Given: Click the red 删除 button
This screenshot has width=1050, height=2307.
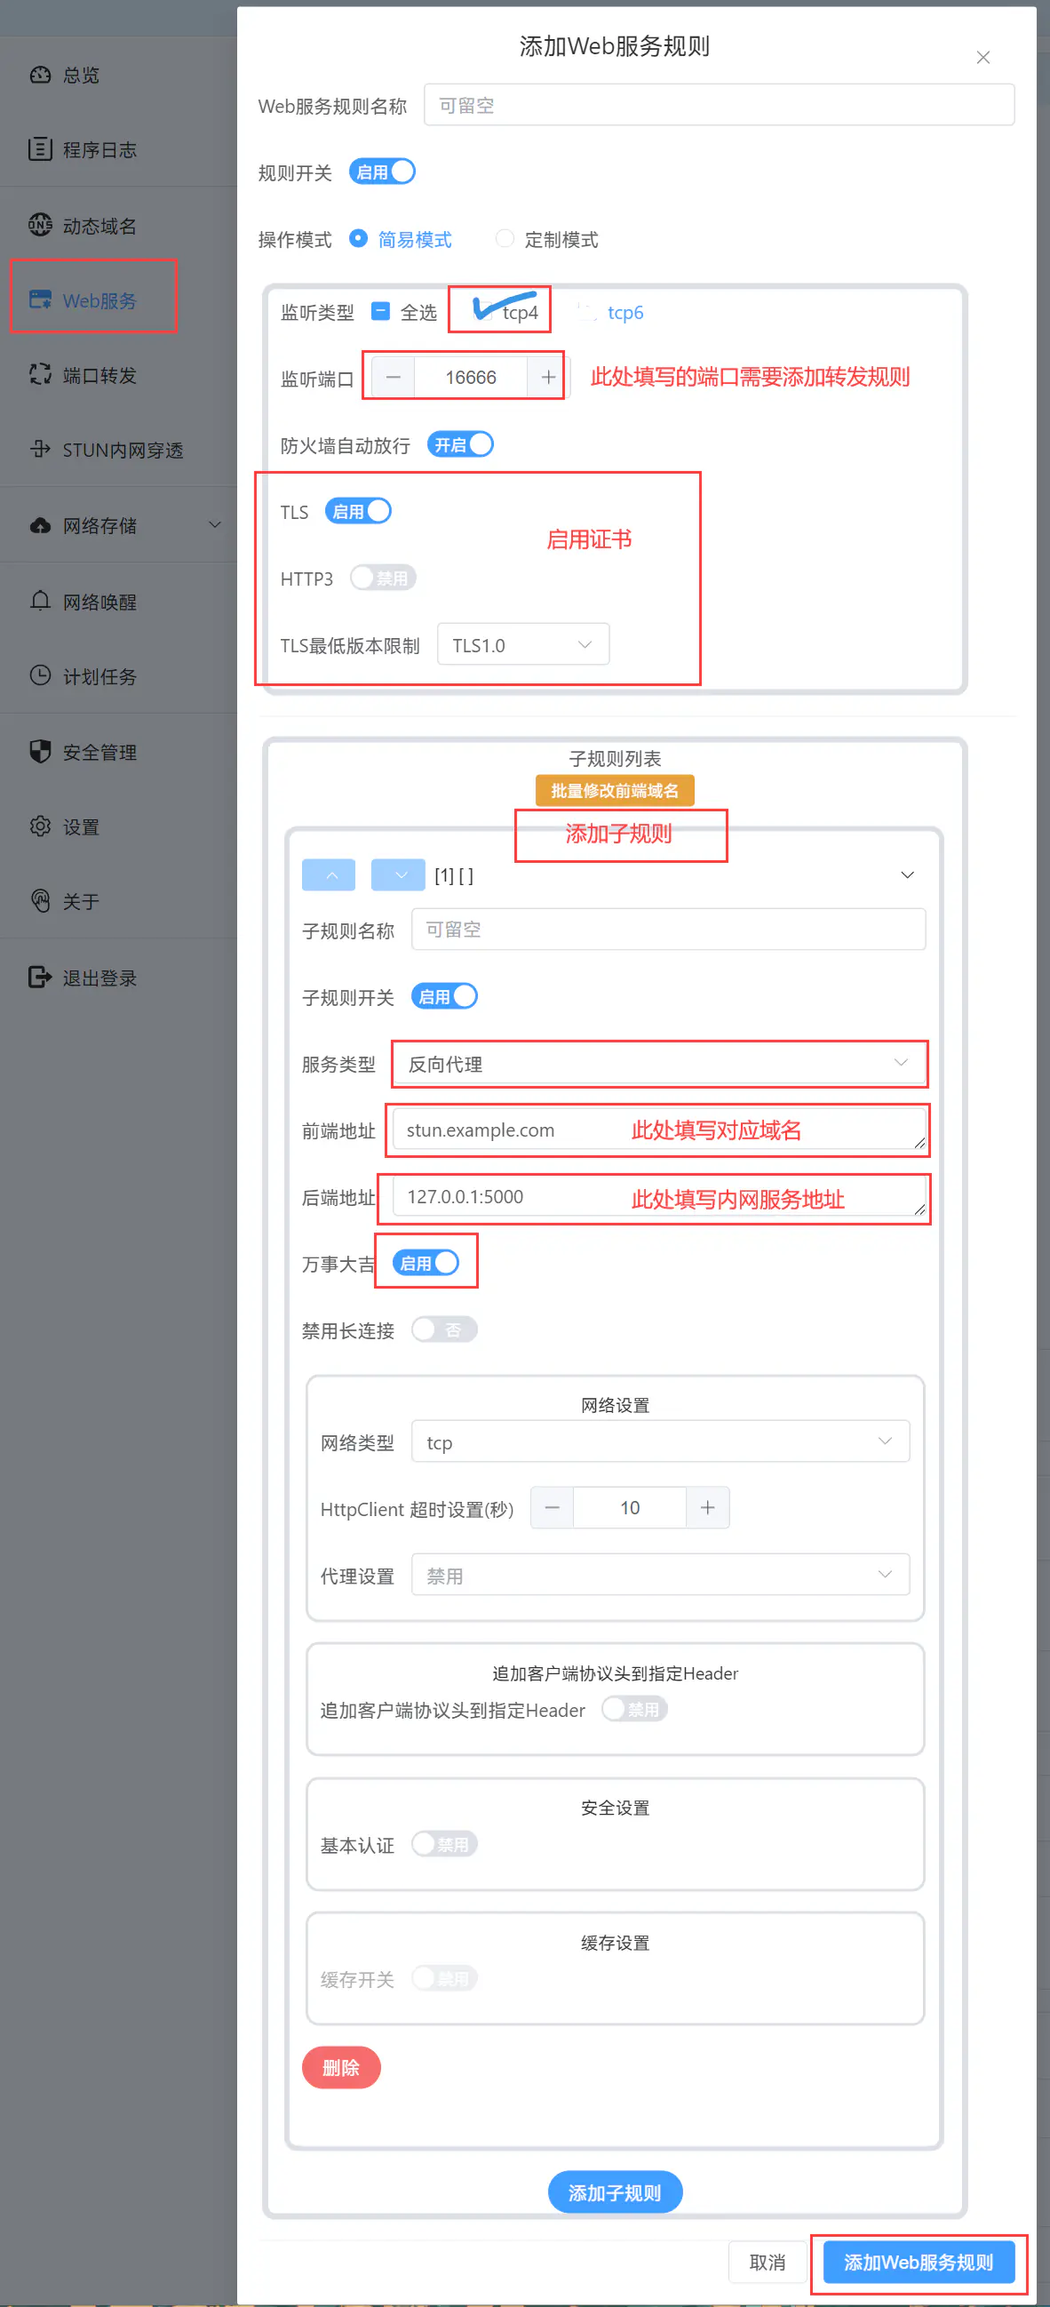Looking at the screenshot, I should coord(341,2067).
